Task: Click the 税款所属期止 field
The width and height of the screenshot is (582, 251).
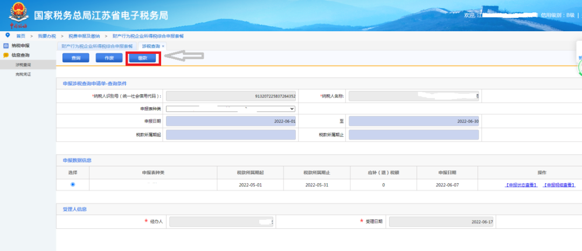Action: coord(414,135)
